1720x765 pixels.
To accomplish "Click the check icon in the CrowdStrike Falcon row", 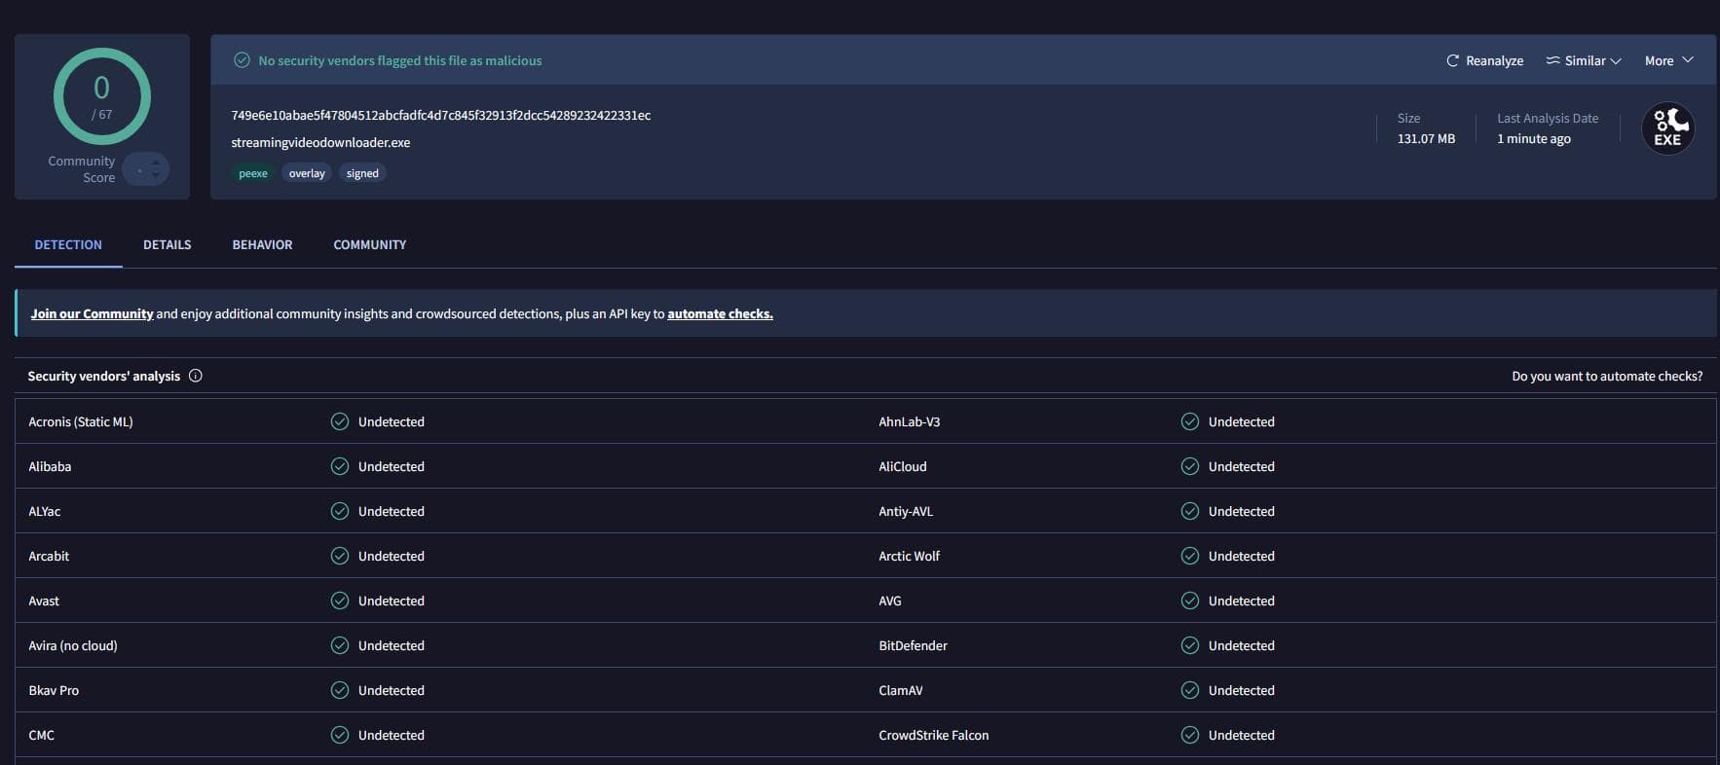I will click(x=1190, y=735).
